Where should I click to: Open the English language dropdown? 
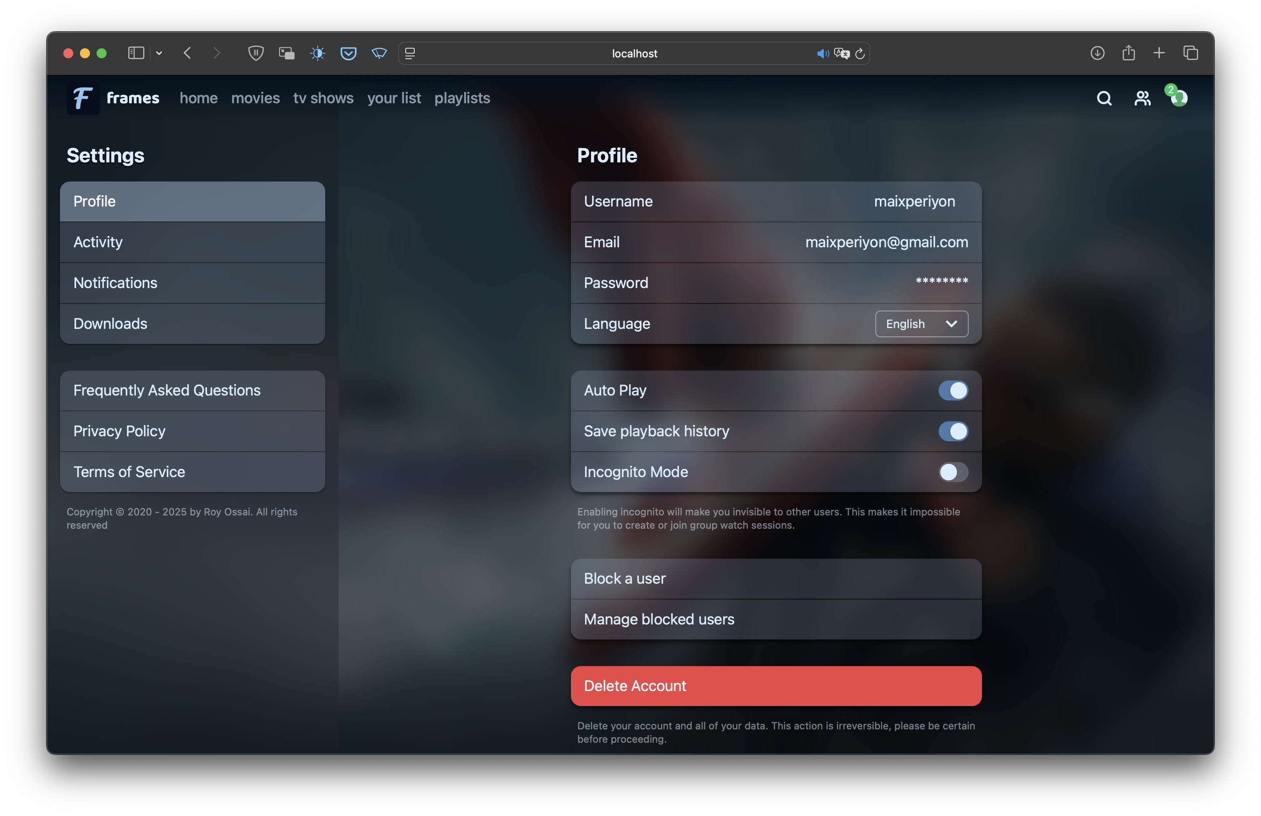(x=921, y=324)
